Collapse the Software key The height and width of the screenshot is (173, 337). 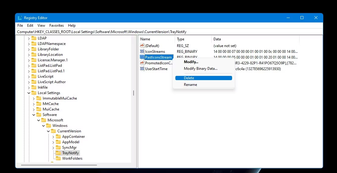pyautogui.click(x=34, y=115)
